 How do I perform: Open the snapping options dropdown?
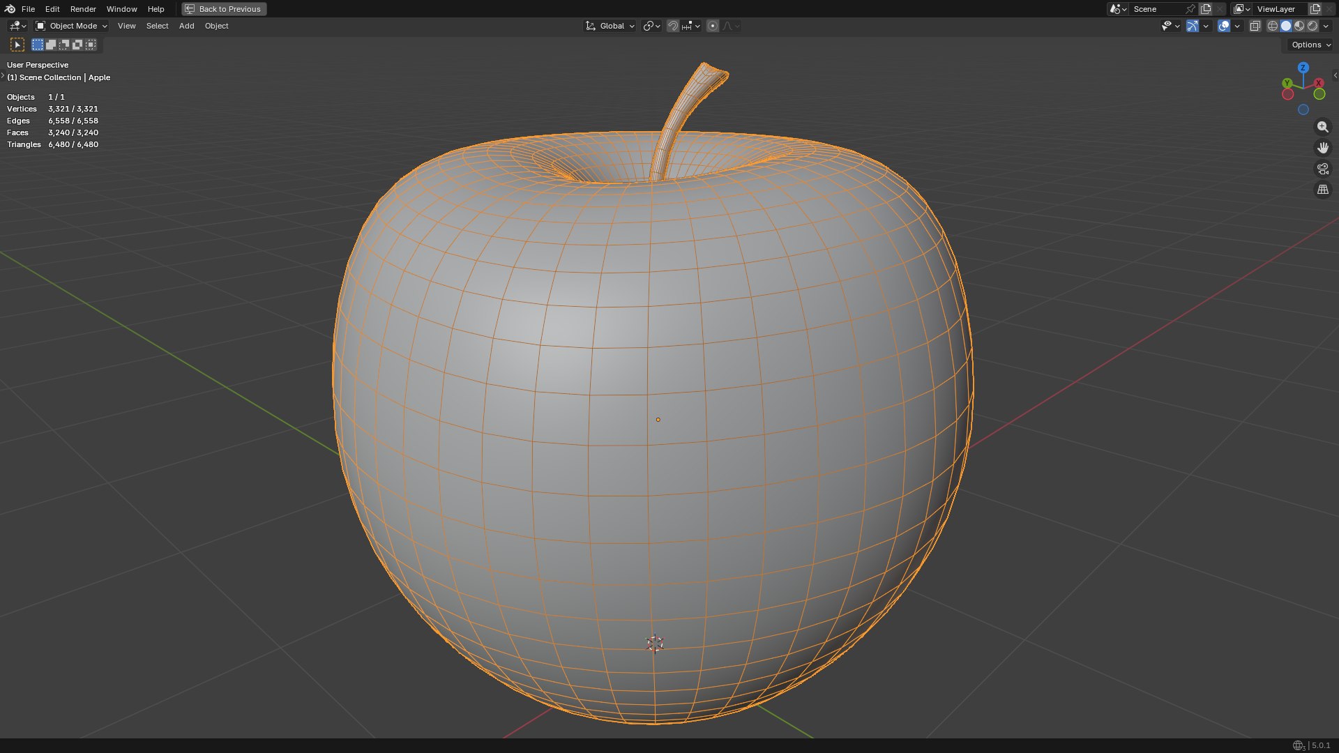[691, 26]
